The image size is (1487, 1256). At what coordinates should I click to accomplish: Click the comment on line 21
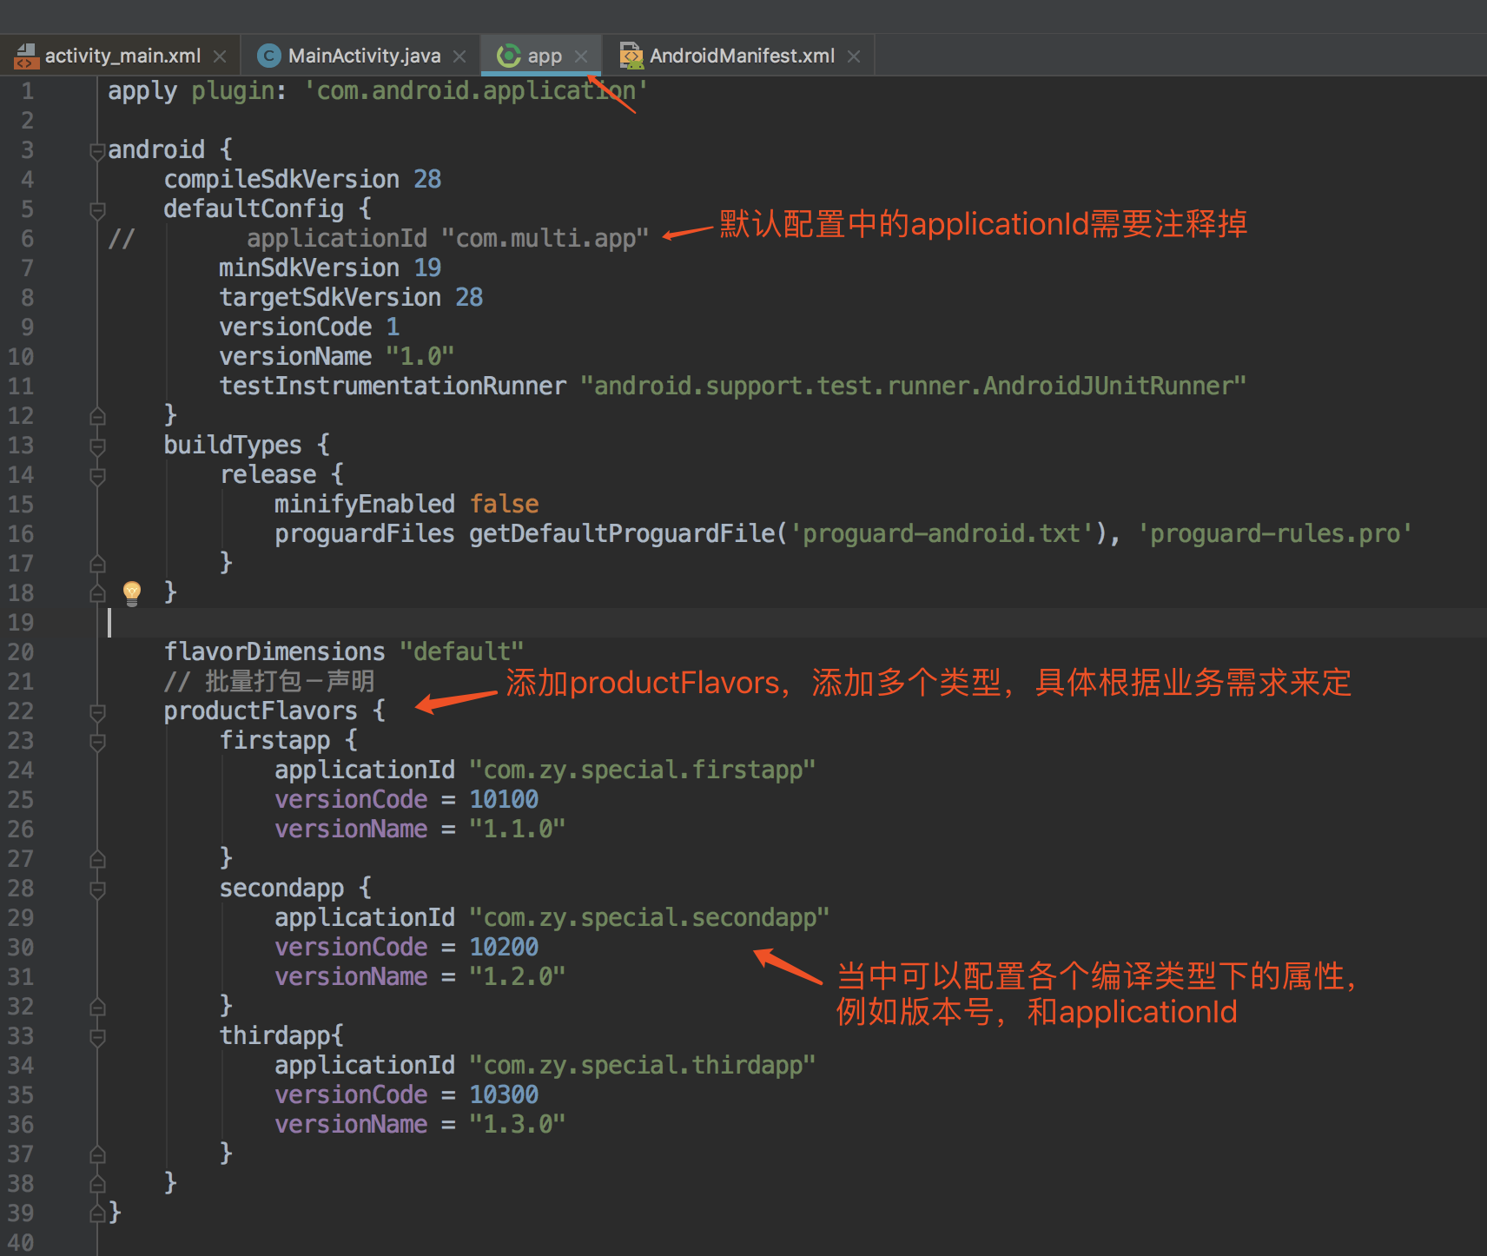click(x=269, y=682)
